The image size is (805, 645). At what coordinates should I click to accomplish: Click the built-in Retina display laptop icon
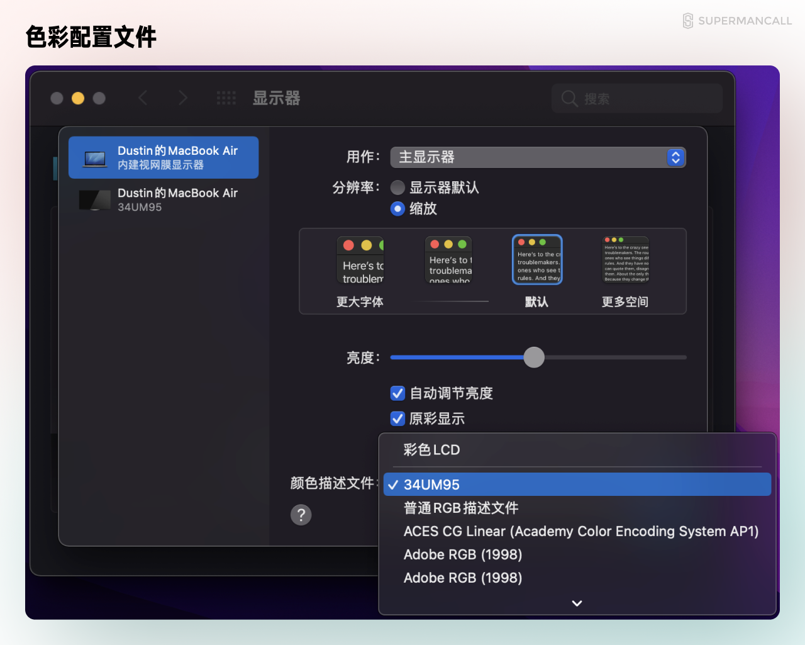point(95,159)
